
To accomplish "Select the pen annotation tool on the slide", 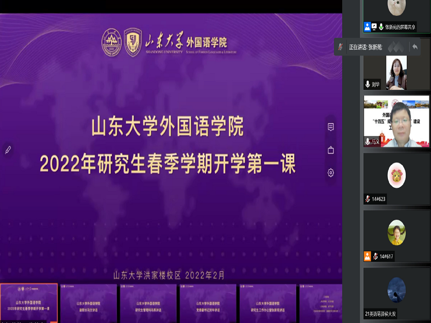I will [8, 150].
